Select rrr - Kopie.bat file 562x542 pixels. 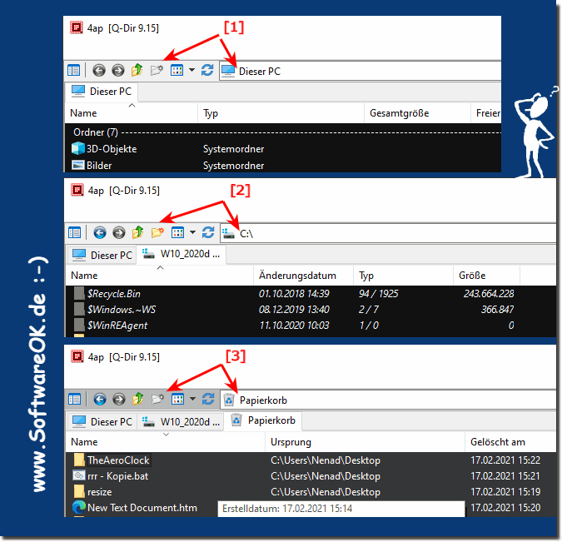click(111, 476)
